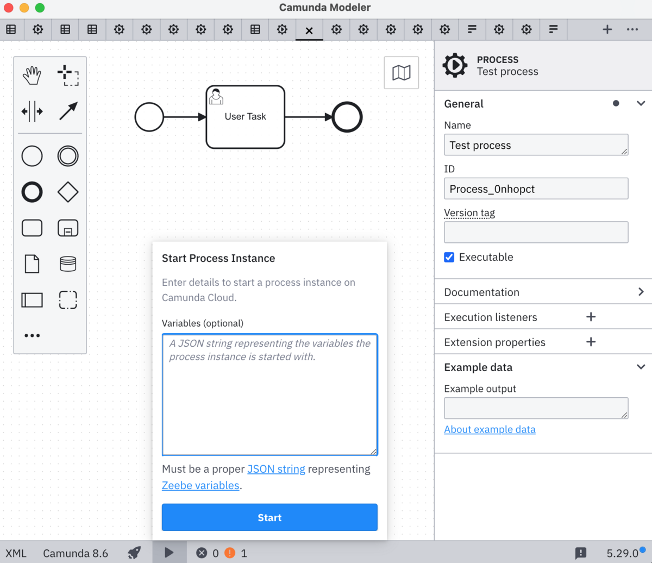Image resolution: width=652 pixels, height=563 pixels.
Task: Activate the lasso selection tool
Action: pos(68,76)
